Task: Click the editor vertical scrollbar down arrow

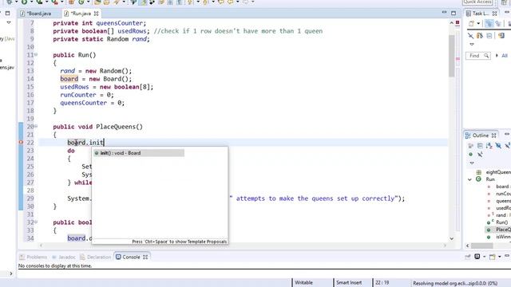Action: [x=451, y=238]
